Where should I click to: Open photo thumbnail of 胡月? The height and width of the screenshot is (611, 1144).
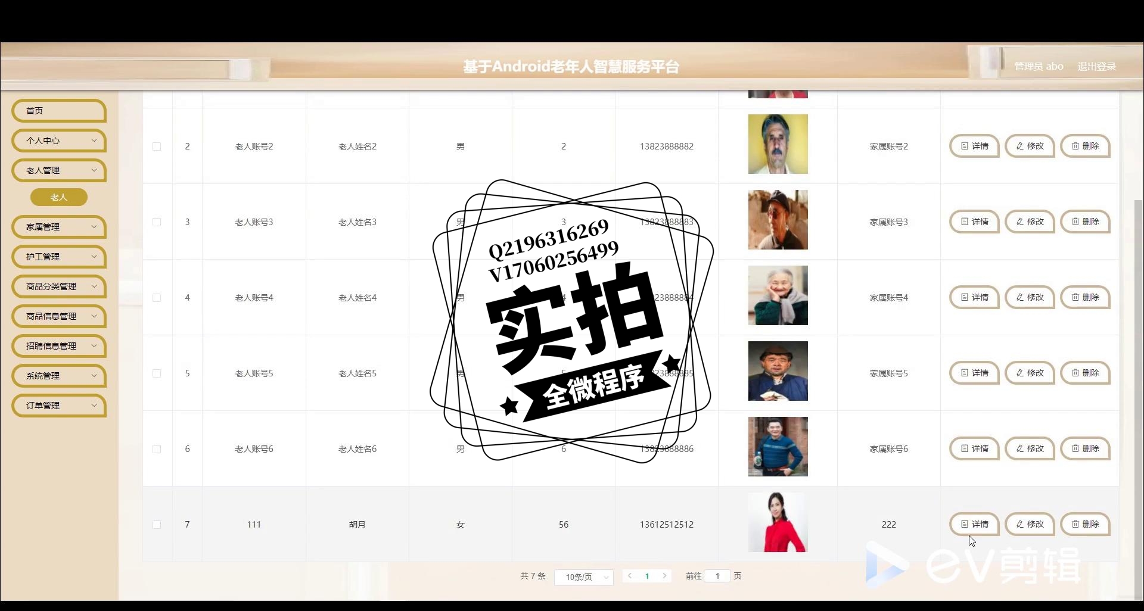point(778,522)
